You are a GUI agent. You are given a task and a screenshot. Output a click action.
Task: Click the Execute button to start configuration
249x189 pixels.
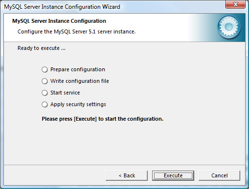(173, 175)
